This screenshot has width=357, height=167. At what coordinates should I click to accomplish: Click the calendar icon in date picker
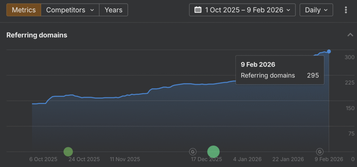[x=198, y=10]
